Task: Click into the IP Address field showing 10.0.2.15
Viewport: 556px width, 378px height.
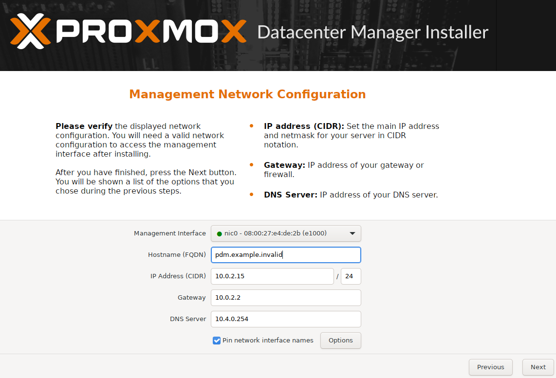Action: (272, 276)
